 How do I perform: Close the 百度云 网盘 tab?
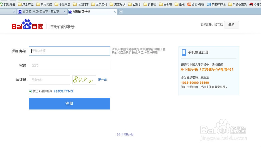click(64, 12)
